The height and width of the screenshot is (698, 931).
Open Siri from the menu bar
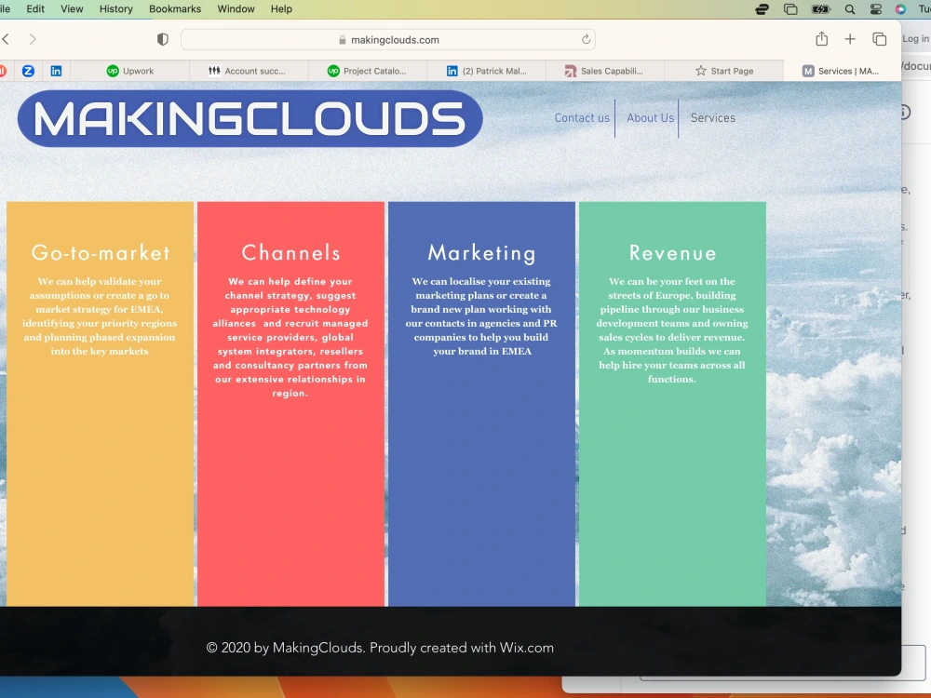tap(900, 9)
